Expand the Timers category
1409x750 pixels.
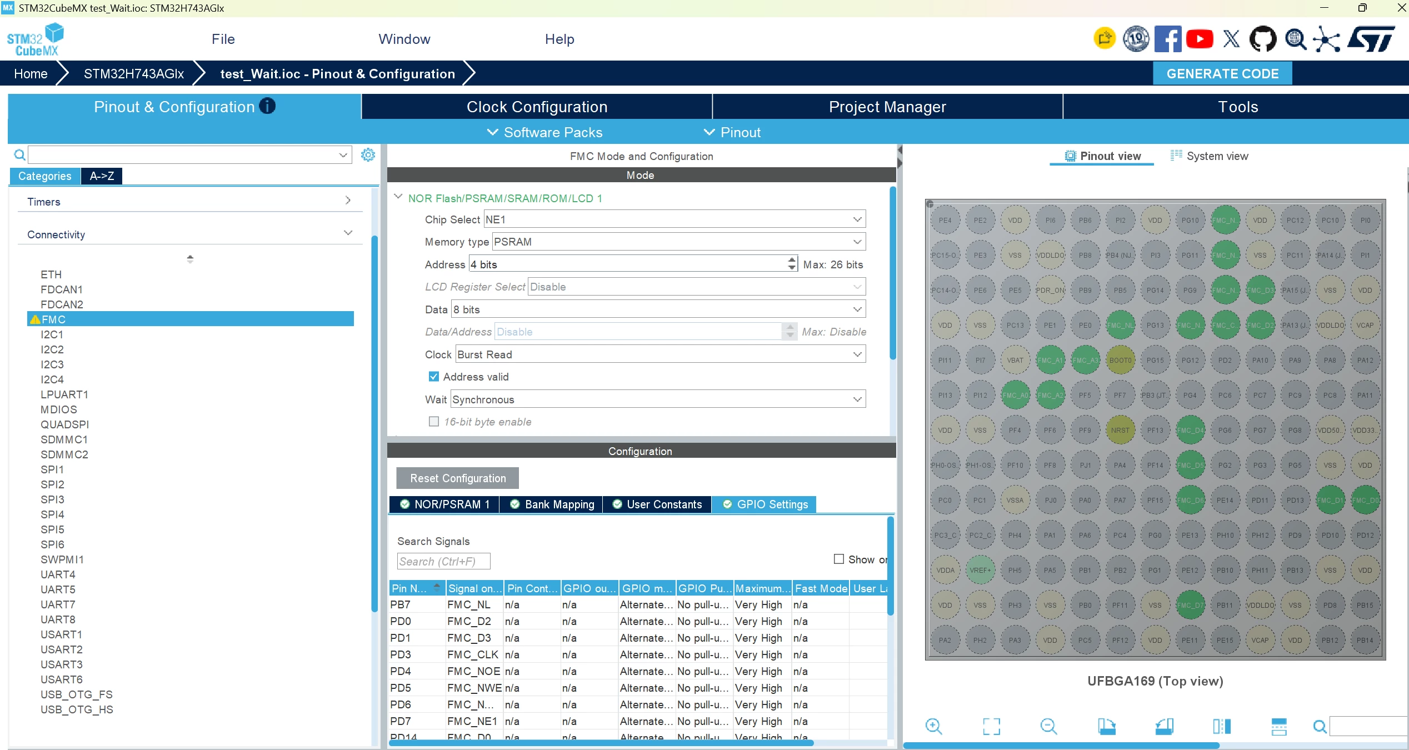(x=189, y=202)
